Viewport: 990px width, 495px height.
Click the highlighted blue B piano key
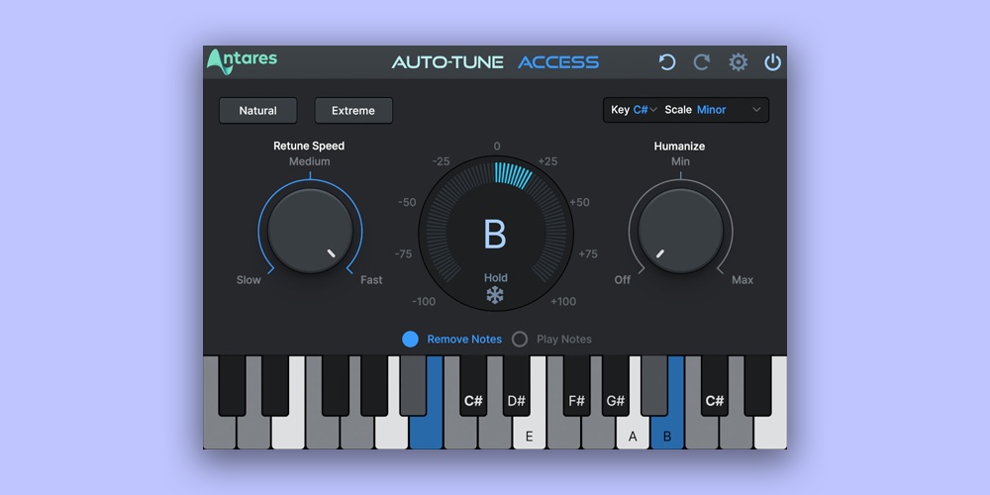667,435
